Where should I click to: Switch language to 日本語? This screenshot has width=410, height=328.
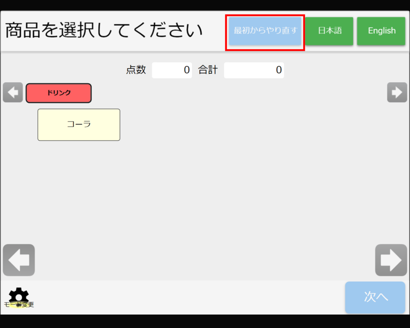click(330, 31)
